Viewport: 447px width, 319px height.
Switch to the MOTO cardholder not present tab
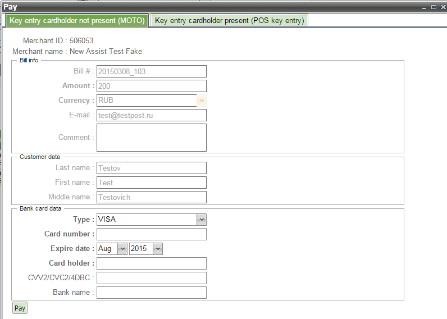(x=77, y=21)
